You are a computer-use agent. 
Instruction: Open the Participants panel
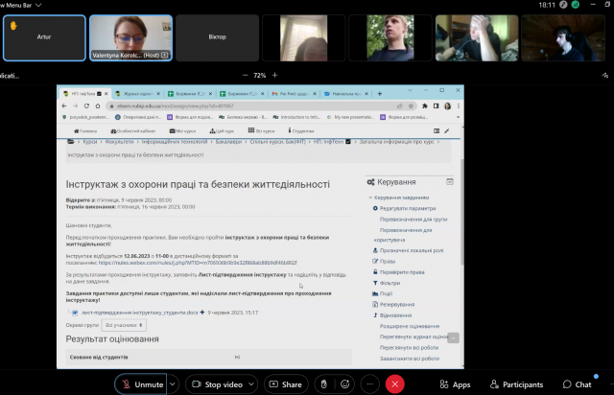click(x=517, y=384)
